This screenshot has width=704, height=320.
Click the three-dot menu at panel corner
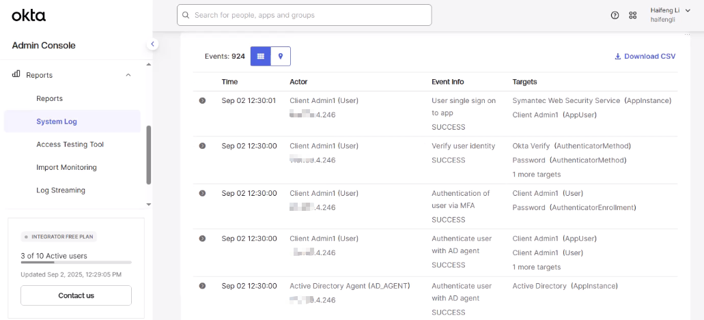(x=687, y=35)
